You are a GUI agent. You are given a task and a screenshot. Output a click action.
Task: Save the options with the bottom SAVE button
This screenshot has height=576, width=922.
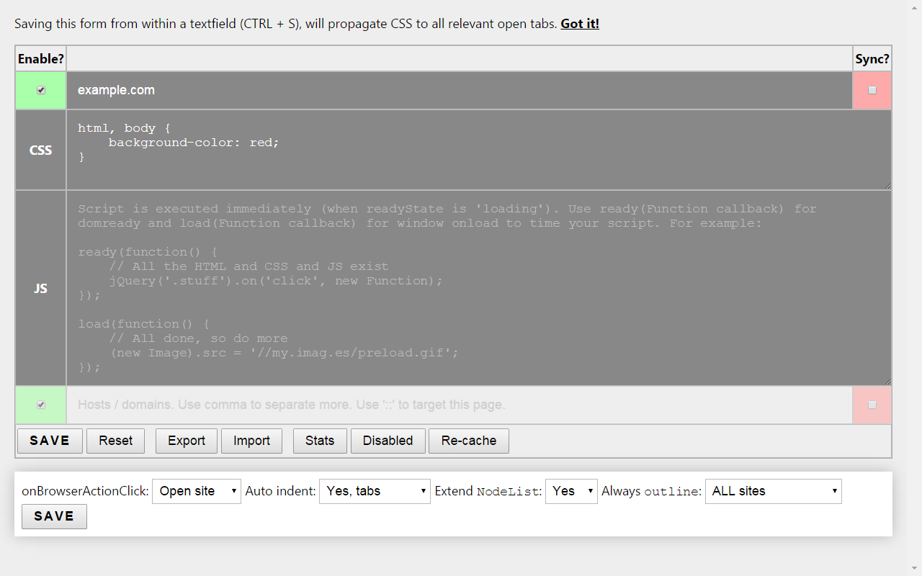[54, 516]
